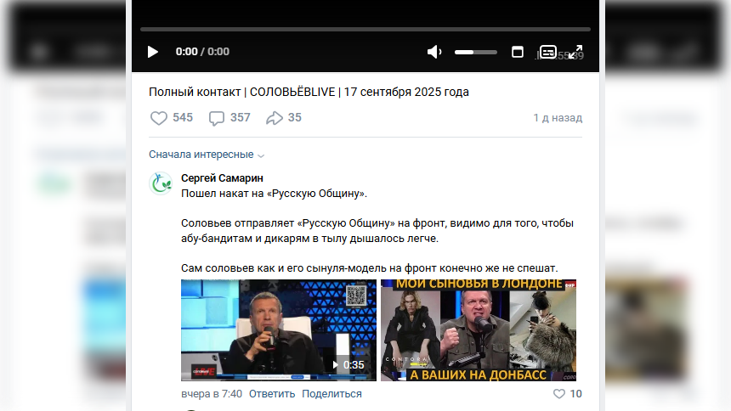Image resolution: width=731 pixels, height=411 pixels.
Task: Like the comment with 10 likes
Action: (x=559, y=394)
